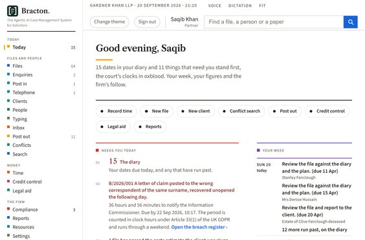Click Mrs Denise Hussain client name

click(300, 199)
